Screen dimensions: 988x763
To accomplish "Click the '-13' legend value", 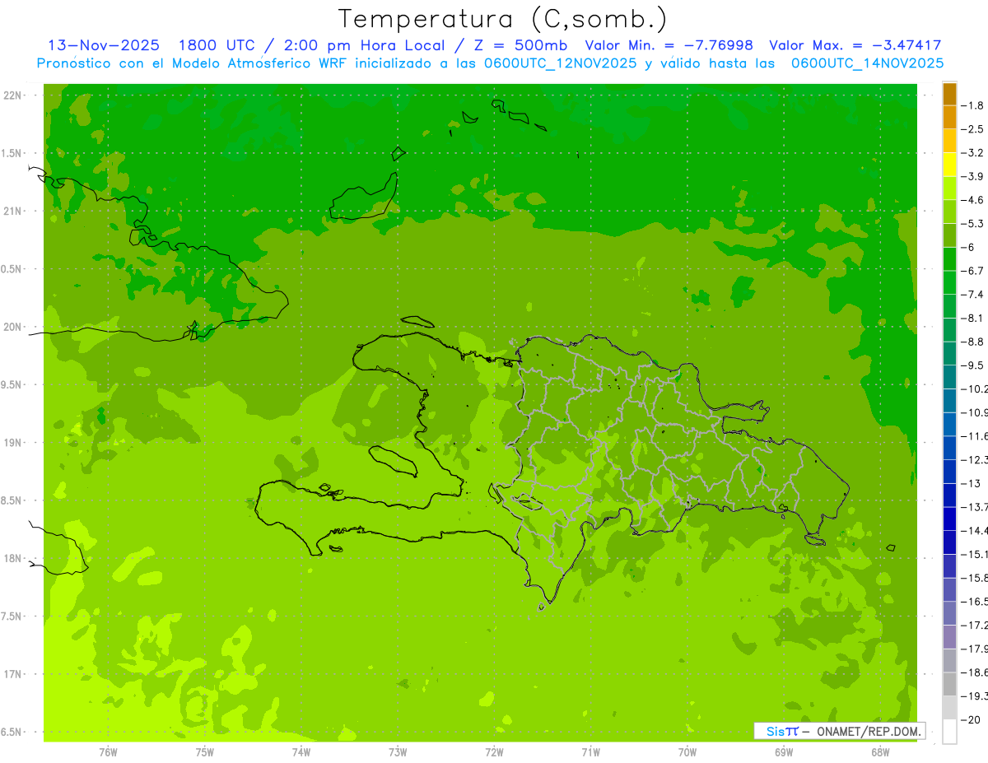I will [x=971, y=483].
